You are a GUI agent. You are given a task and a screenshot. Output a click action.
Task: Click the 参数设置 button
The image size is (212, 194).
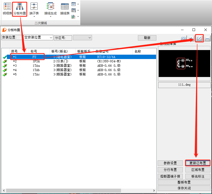pyautogui.click(x=170, y=163)
